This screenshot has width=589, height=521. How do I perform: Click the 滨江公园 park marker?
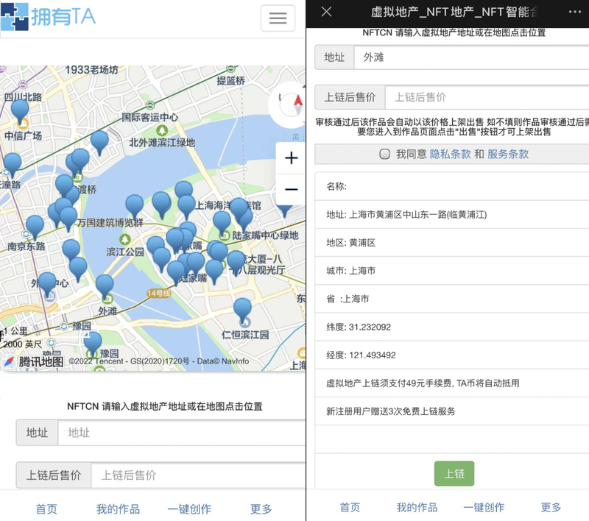pyautogui.click(x=124, y=239)
